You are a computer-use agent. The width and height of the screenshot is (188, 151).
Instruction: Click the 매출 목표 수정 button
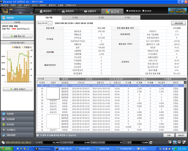(x=18, y=36)
